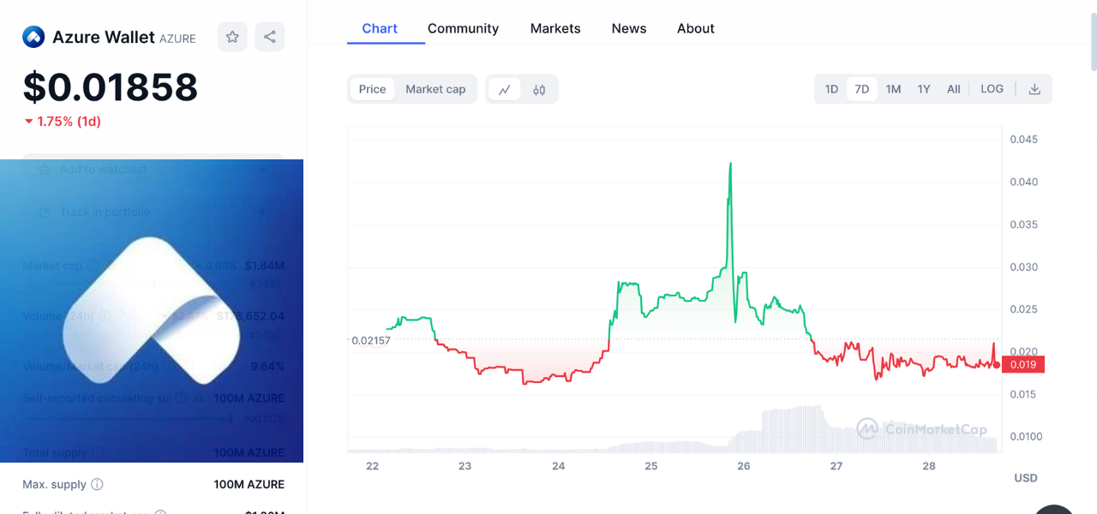Screen dimensions: 1097x514
Task: Download chart data icon
Action: click(1034, 89)
